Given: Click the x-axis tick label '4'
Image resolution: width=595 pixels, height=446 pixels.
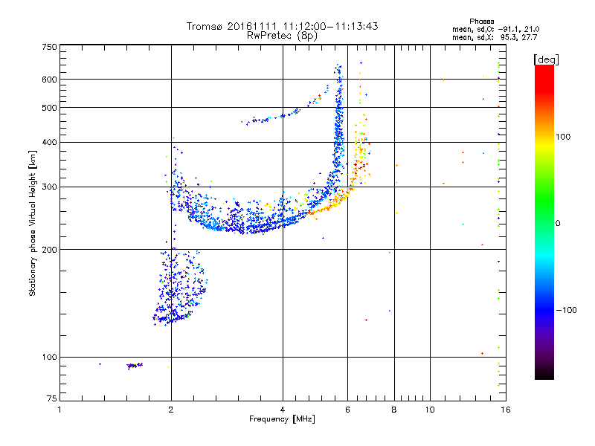Looking at the screenshot, I should (283, 410).
